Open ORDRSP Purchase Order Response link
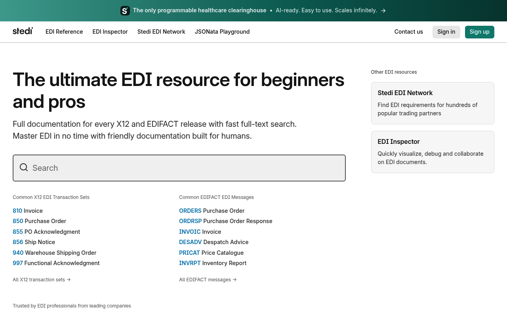Image resolution: width=507 pixels, height=317 pixels. click(x=226, y=221)
